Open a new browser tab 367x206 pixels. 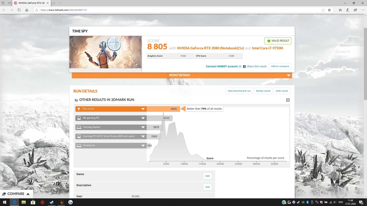(x=54, y=3)
